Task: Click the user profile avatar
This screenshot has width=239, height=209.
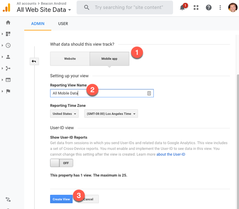Action: [x=233, y=8]
